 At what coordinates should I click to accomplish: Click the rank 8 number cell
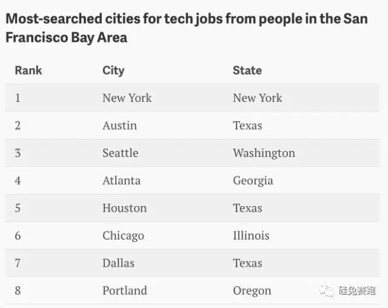(x=18, y=290)
